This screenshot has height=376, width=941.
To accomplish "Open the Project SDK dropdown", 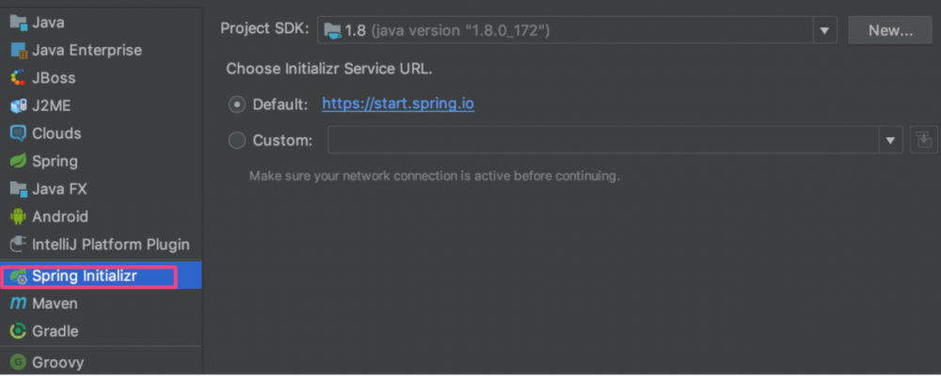I will [825, 30].
